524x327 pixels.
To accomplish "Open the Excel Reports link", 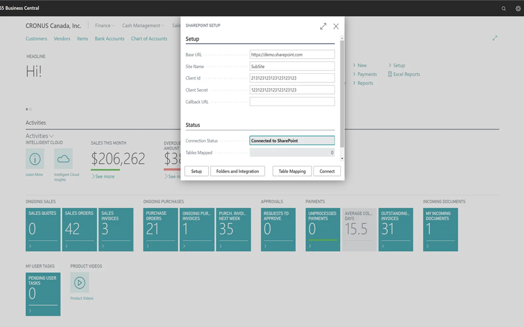I will 404,74.
